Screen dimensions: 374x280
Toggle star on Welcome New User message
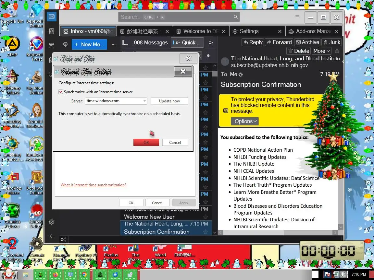click(x=205, y=217)
